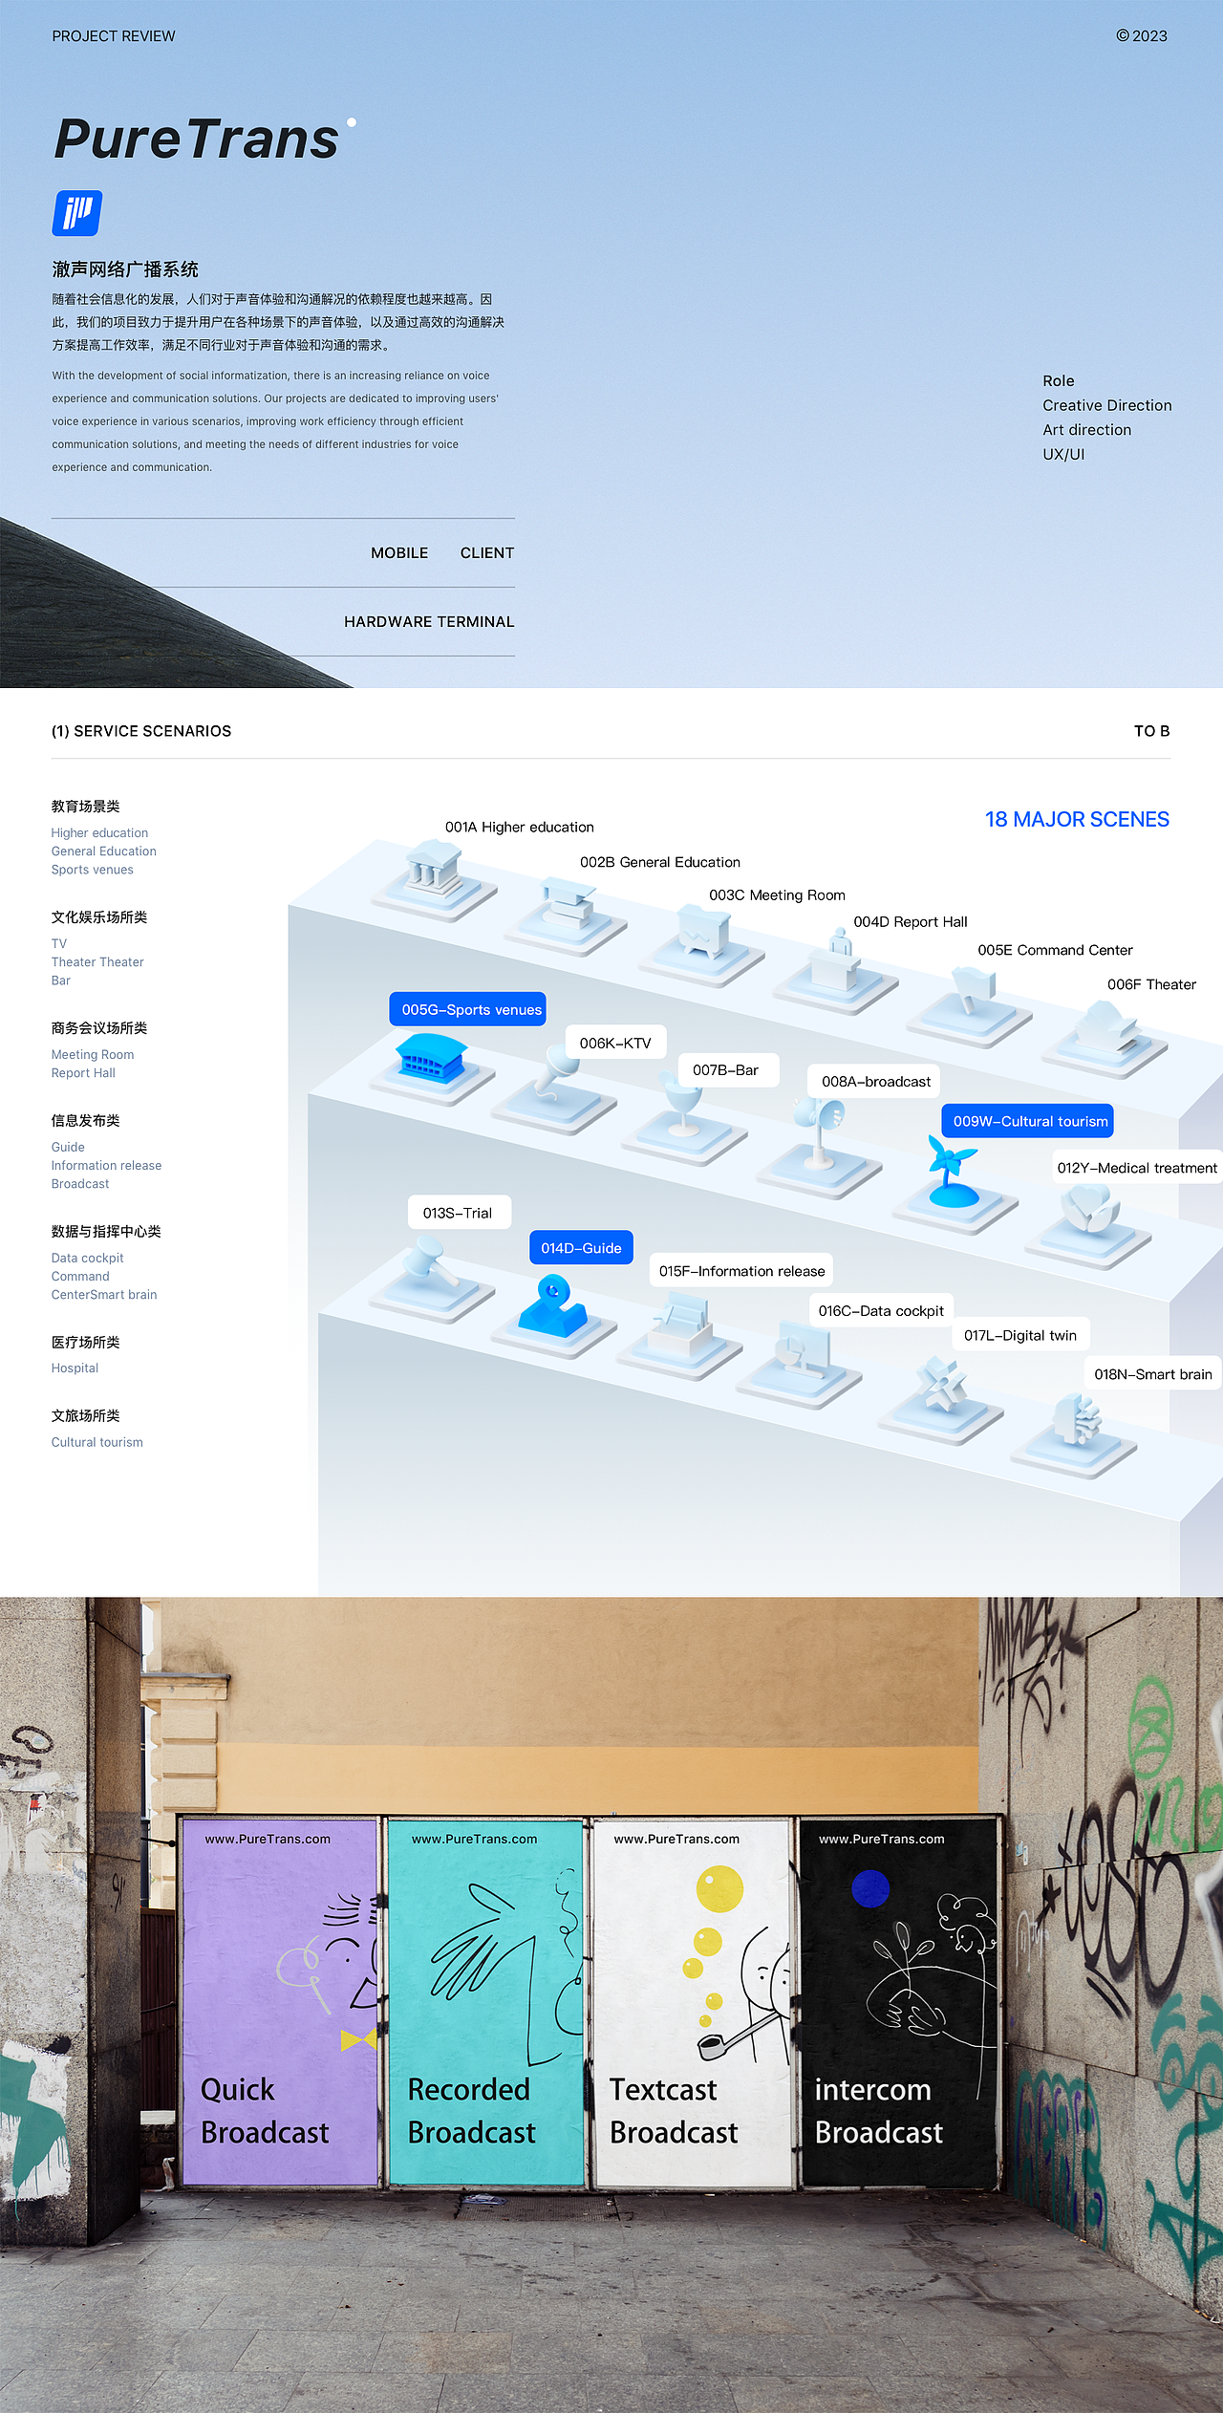Image resolution: width=1223 pixels, height=2413 pixels.
Task: Click www.PureTrans.com on the purple poster
Action: (268, 1839)
